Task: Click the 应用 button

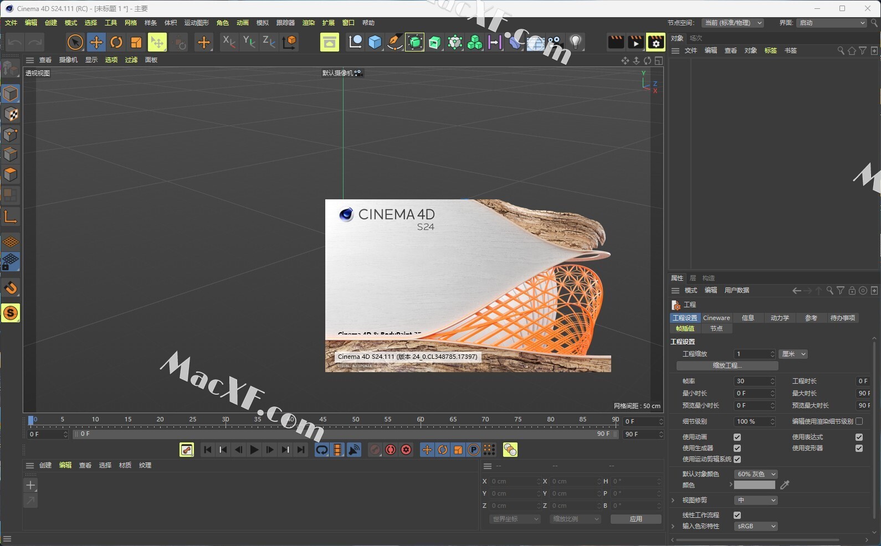Action: (636, 519)
